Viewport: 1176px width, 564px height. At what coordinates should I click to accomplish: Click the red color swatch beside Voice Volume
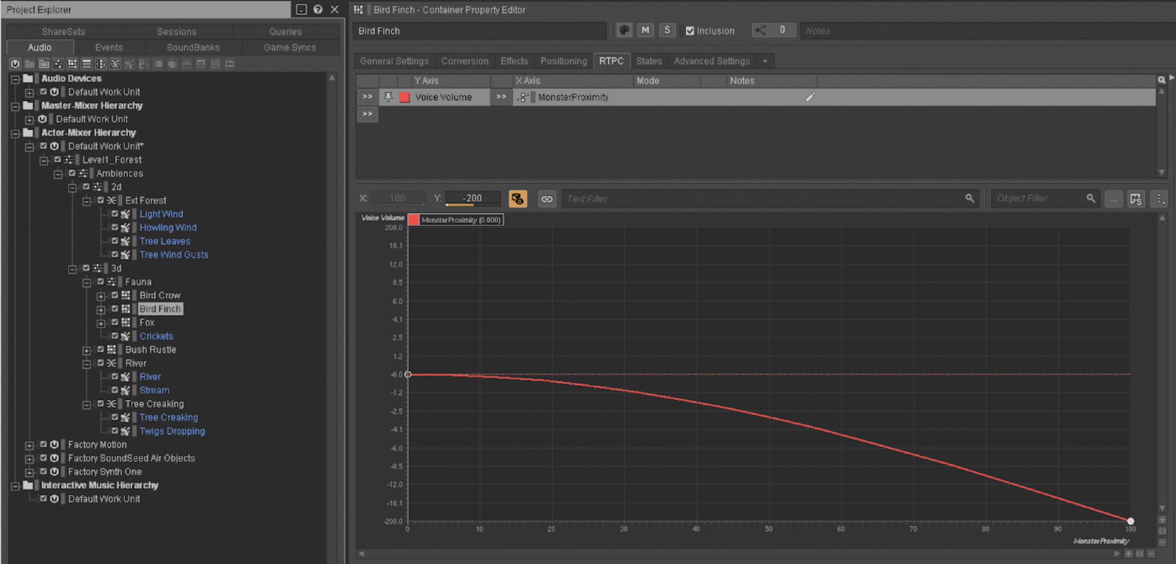(x=404, y=97)
